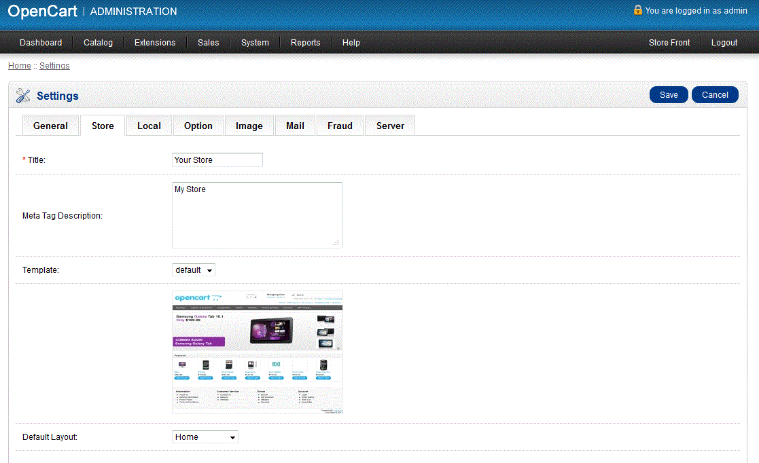Open the Option settings tab
Image resolution: width=759 pixels, height=463 pixels.
(198, 126)
